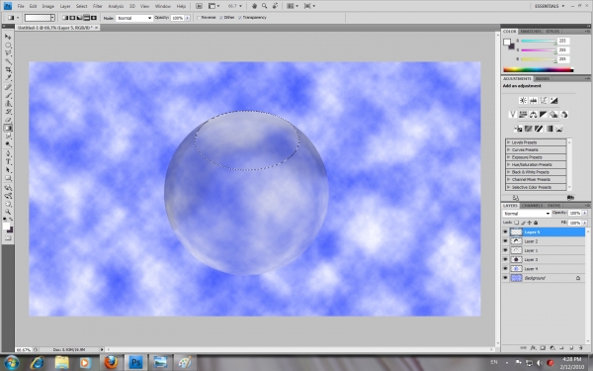Image resolution: width=593 pixels, height=371 pixels.
Task: Select the Zoom tool in toolbox
Action: pyautogui.click(x=8, y=212)
